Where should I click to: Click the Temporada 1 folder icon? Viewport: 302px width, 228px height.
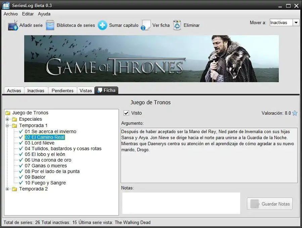click(x=14, y=126)
